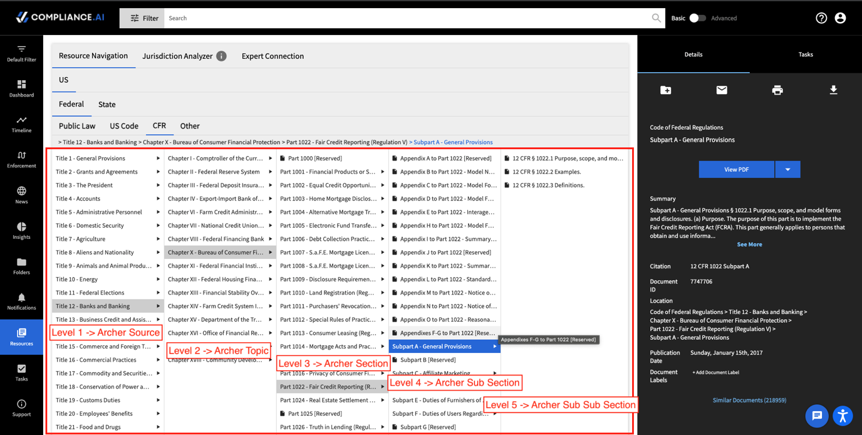This screenshot has height=435, width=862.
Task: Select Part 1026 - Truth in Lending
Action: click(332, 427)
